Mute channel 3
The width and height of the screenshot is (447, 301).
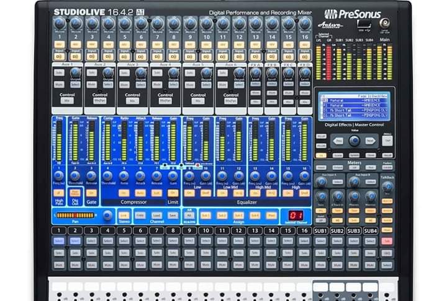(91, 264)
